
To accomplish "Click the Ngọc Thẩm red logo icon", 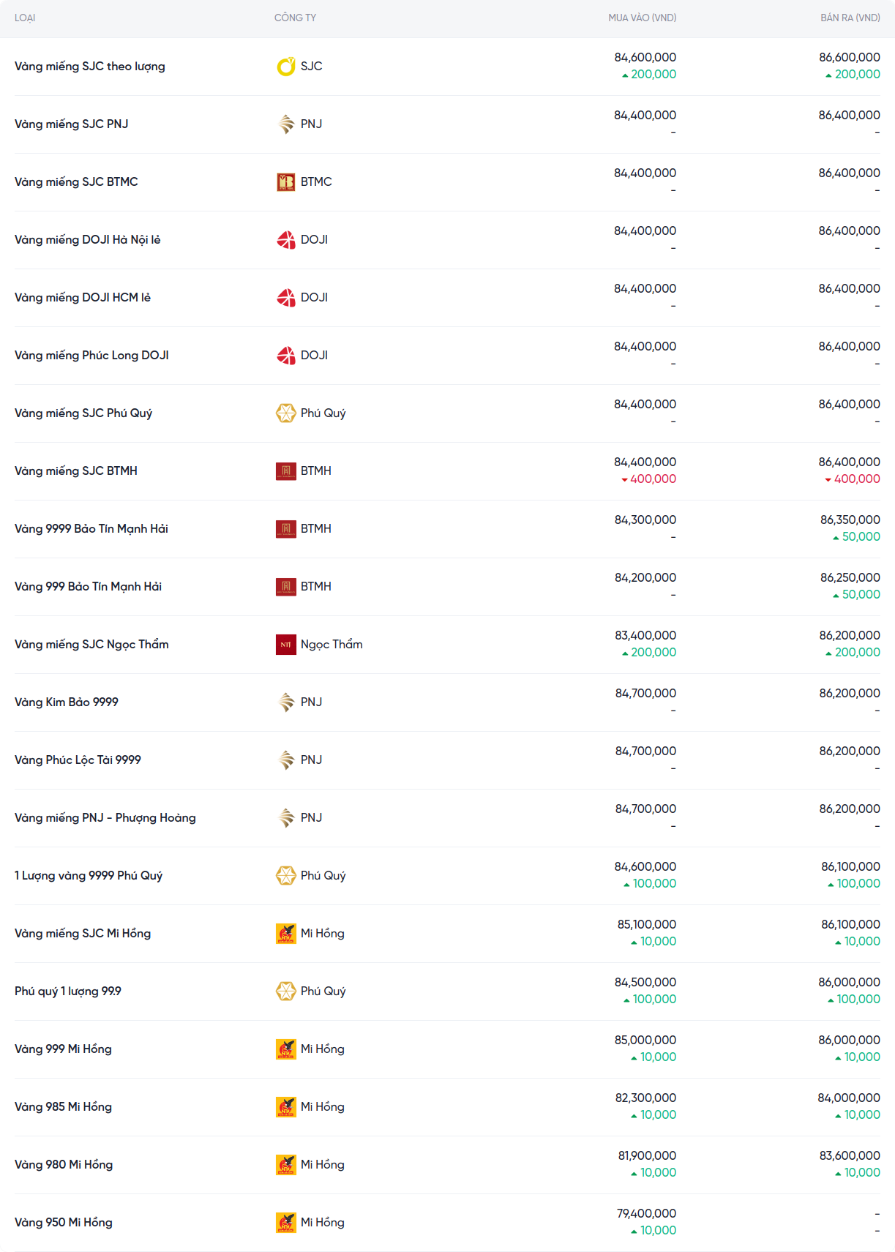I will point(285,645).
